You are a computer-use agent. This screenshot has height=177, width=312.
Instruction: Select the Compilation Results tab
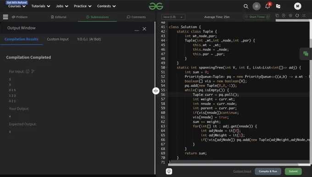[x=21, y=39]
